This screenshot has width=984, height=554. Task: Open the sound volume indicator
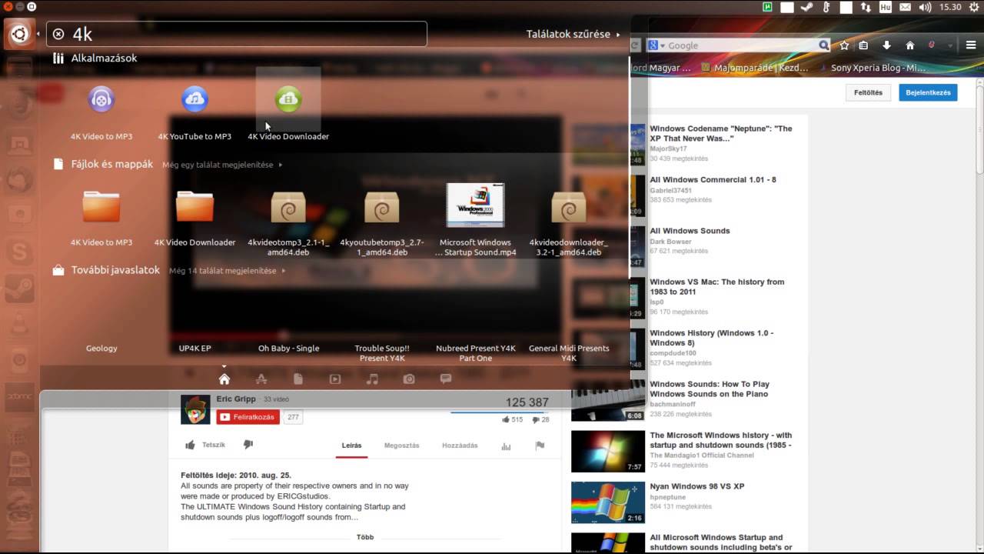click(925, 7)
